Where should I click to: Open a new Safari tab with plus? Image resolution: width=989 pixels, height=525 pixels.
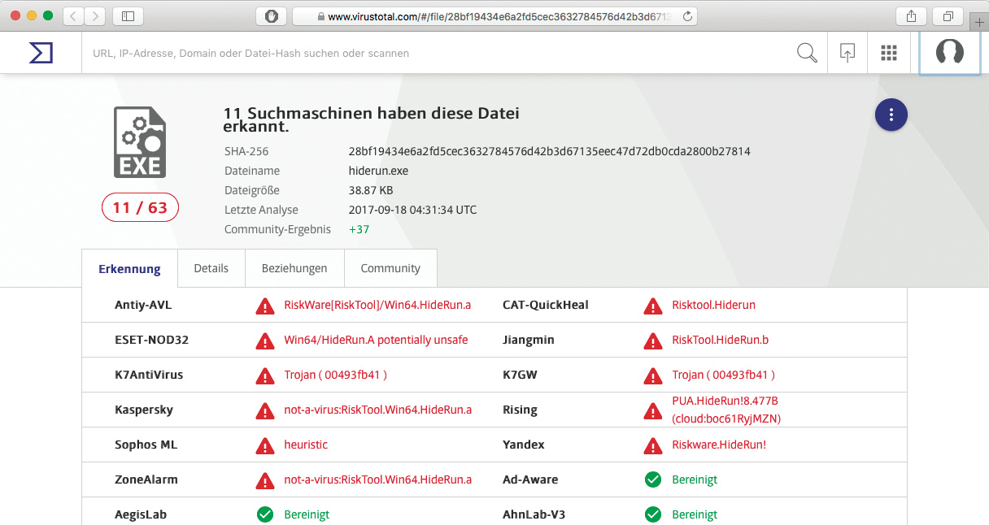(979, 23)
